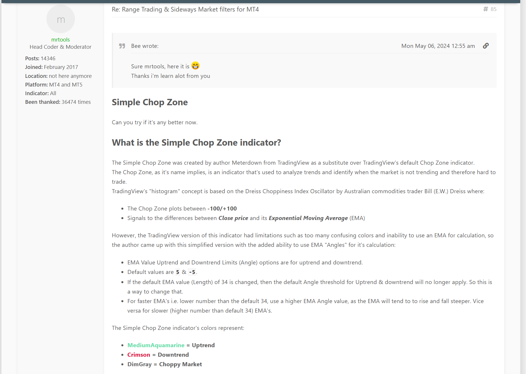Click the Crimson colored text
This screenshot has height=374, width=526.
pyautogui.click(x=139, y=355)
